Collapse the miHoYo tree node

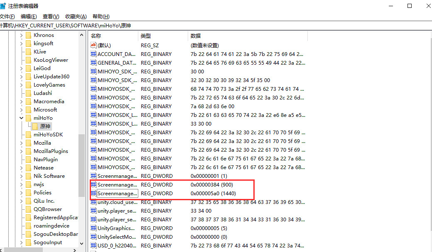pyautogui.click(x=21, y=118)
